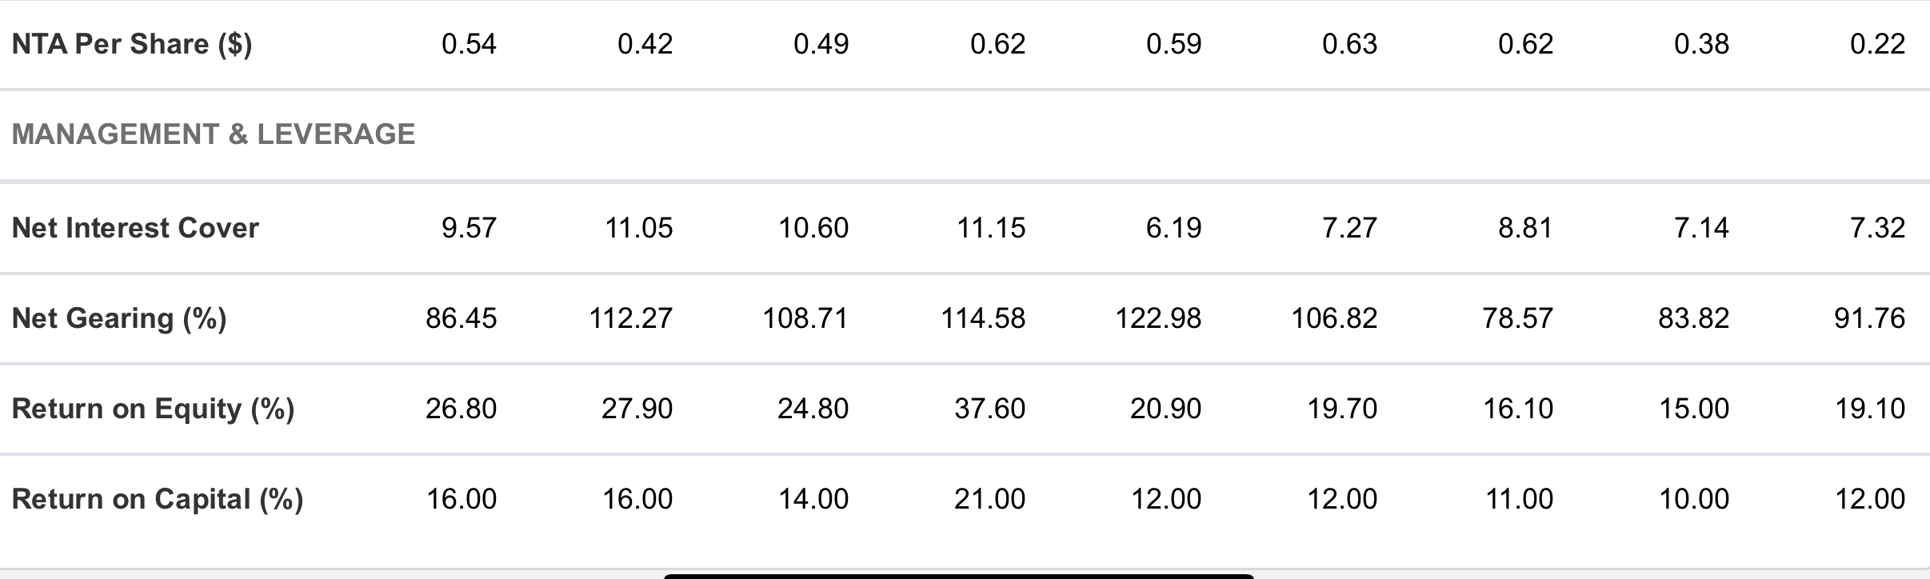Screen dimensions: 1930x579
Task: Tap the Return on Equity value 26.80
Action: click(x=461, y=409)
